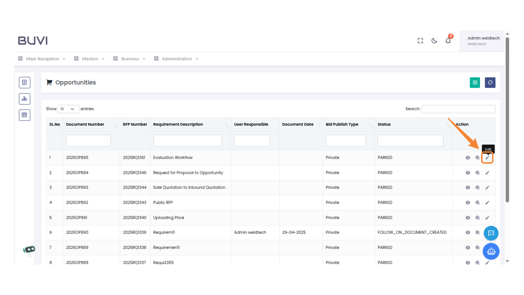Click the green add opportunity button
This screenshot has width=524, height=295.
(475, 82)
